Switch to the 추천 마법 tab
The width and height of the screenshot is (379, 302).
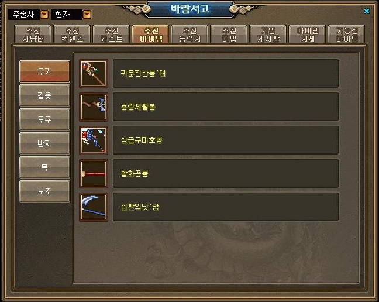point(229,35)
